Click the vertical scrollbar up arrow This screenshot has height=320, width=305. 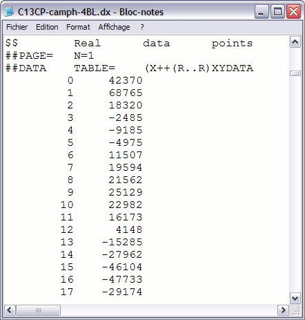(295, 42)
